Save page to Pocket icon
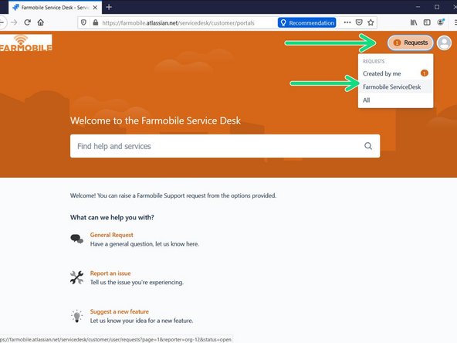Viewport: 457px width, 343px height. [359, 22]
